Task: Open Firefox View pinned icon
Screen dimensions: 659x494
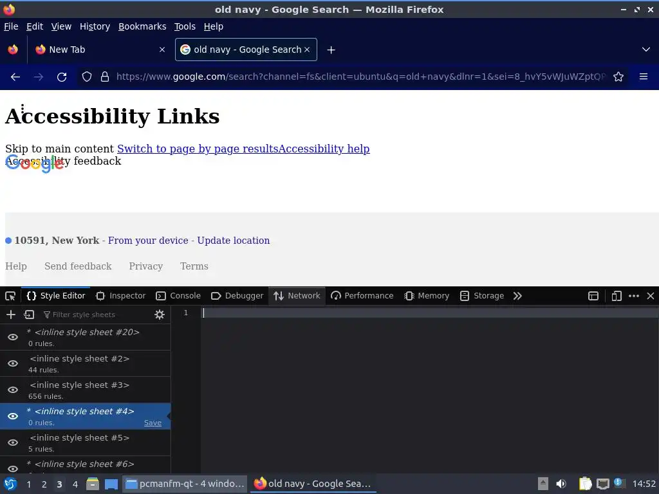Action: click(x=13, y=50)
